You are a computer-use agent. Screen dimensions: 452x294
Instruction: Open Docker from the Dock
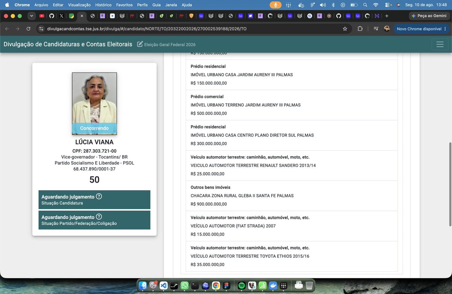point(273,286)
